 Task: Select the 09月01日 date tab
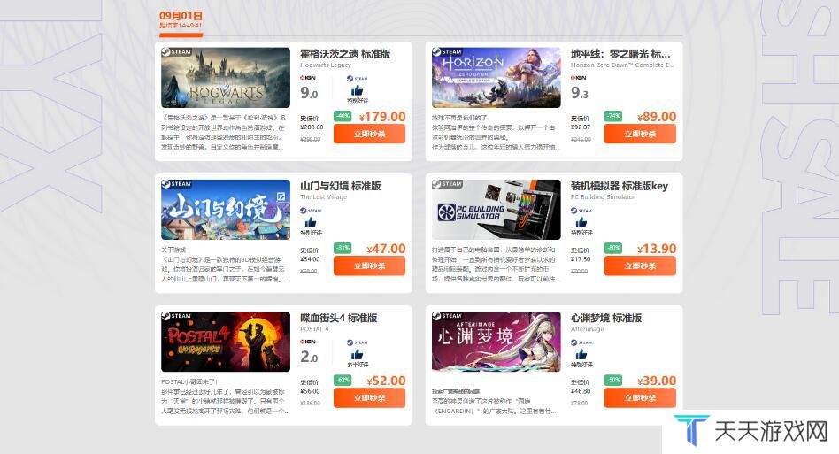tap(181, 20)
